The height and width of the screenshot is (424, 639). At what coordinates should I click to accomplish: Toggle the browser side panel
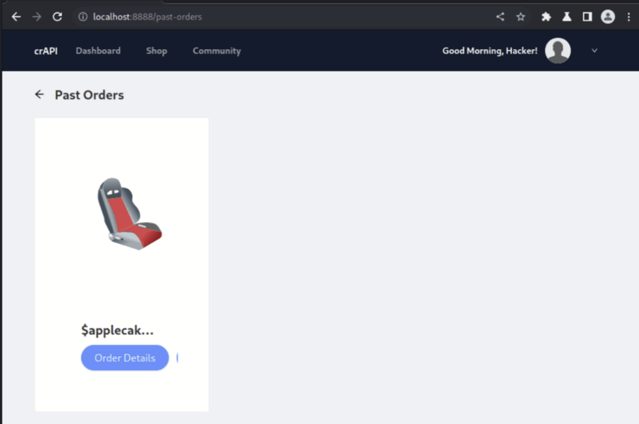point(587,17)
